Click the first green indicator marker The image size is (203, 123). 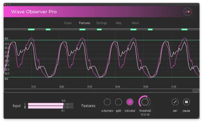pyautogui.click(x=31, y=30)
